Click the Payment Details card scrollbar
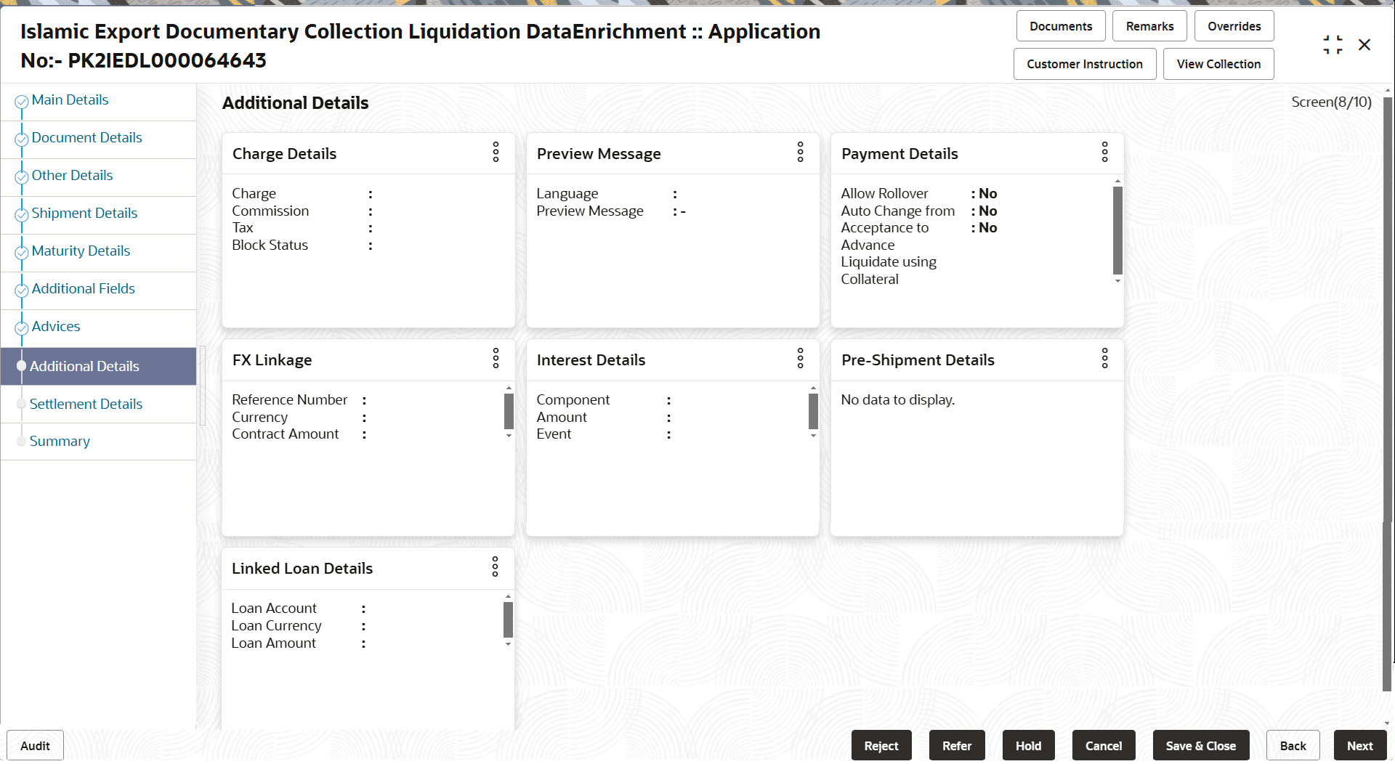This screenshot has width=1395, height=764. point(1117,230)
